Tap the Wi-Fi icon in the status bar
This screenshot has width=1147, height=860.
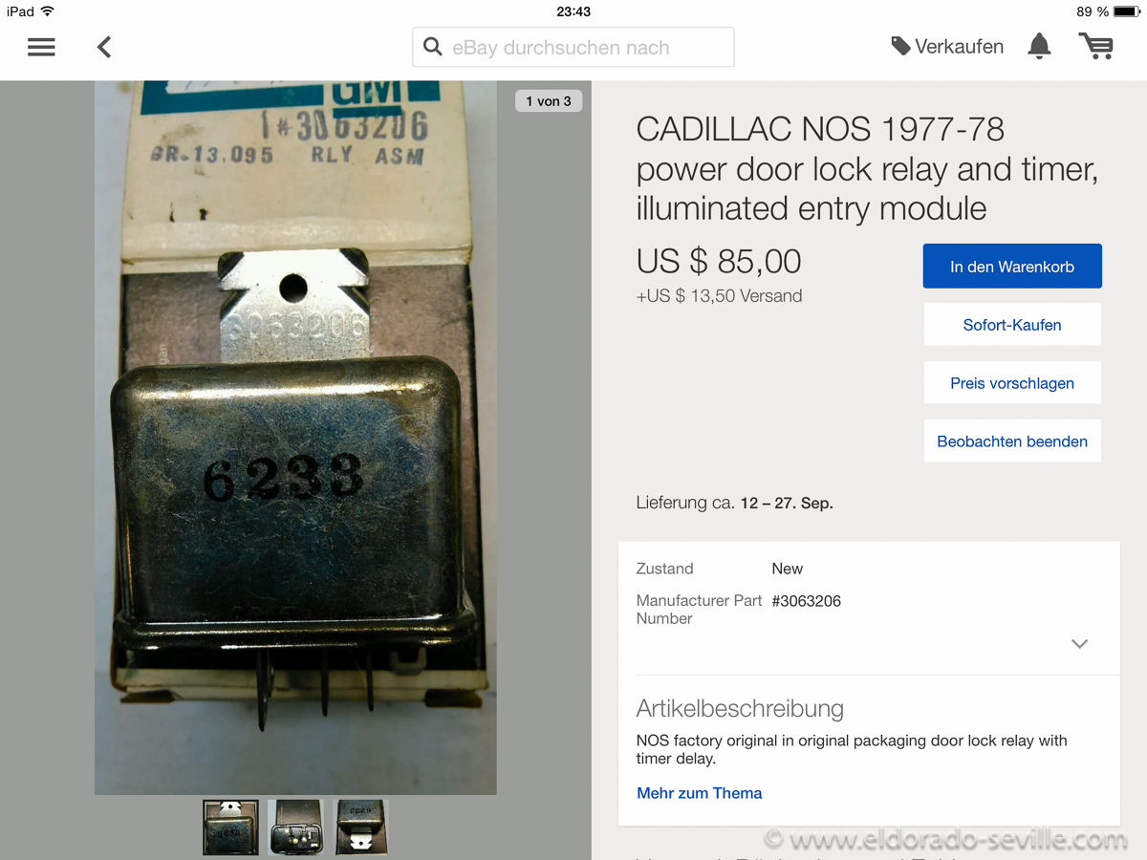(48, 11)
